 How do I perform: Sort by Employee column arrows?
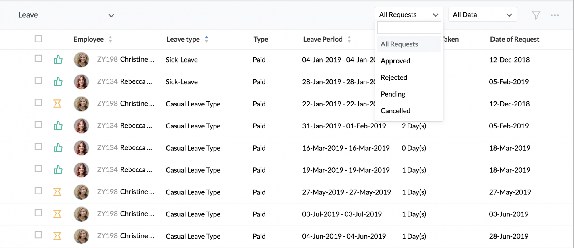point(110,39)
